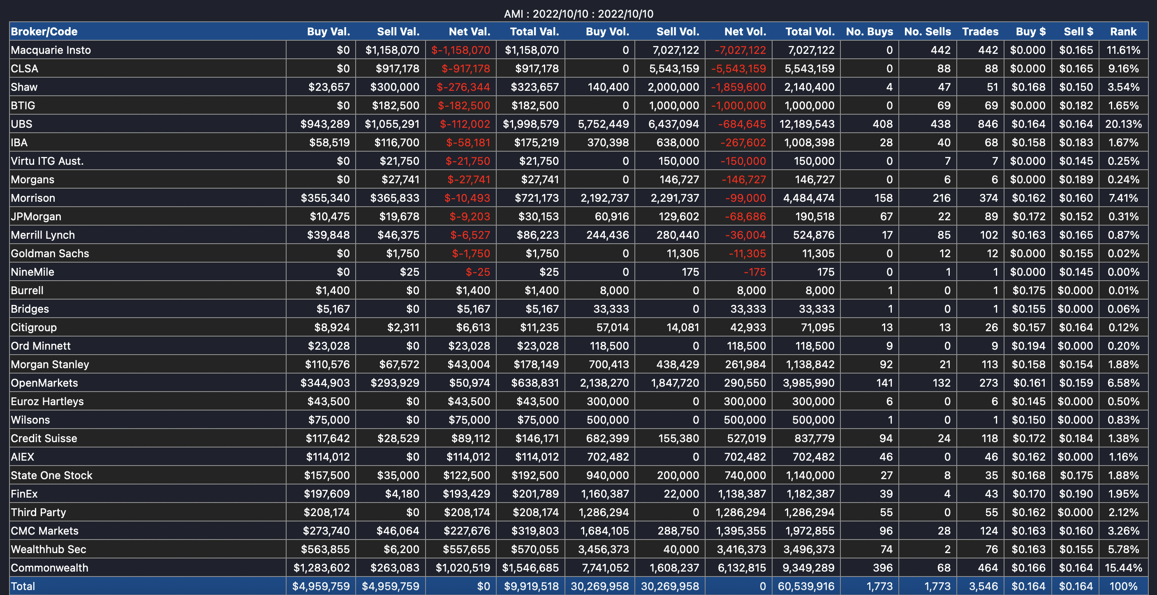Select FinEx sell price $0.190

point(1076,494)
